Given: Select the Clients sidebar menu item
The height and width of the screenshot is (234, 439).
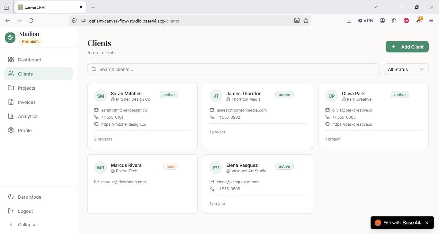Looking at the screenshot, I should pos(38,74).
